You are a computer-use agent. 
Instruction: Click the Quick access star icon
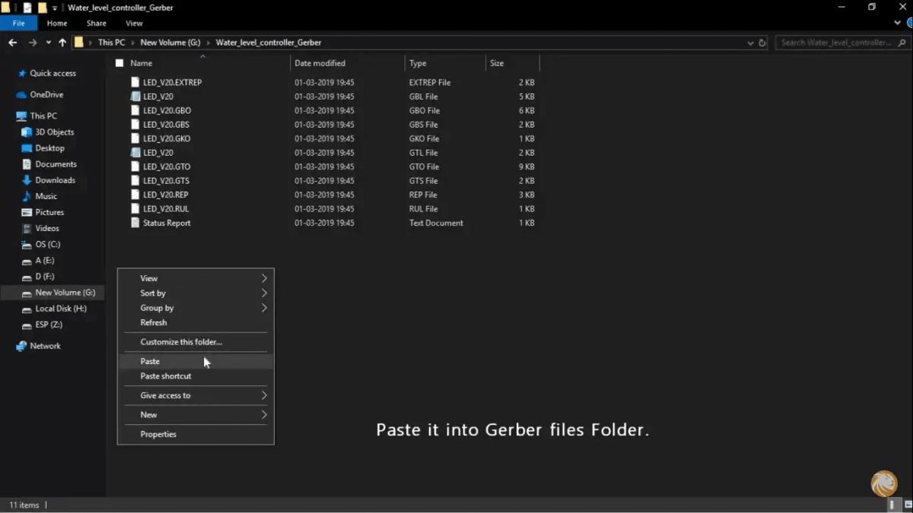(21, 74)
